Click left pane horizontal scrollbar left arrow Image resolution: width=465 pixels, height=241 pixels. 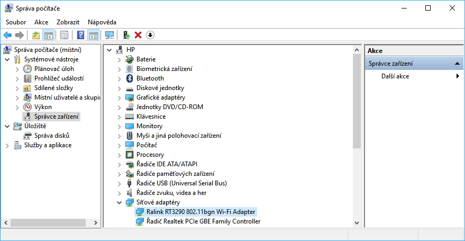tap(6, 222)
